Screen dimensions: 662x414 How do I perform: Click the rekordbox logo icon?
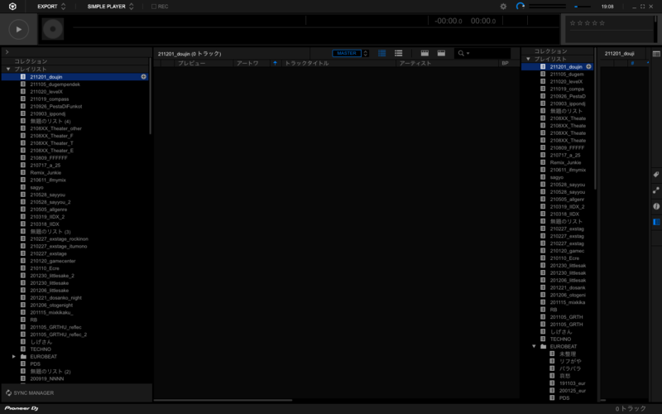12,7
